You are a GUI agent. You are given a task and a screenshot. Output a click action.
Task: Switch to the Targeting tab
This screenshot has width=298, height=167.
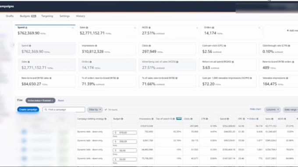(x=47, y=16)
